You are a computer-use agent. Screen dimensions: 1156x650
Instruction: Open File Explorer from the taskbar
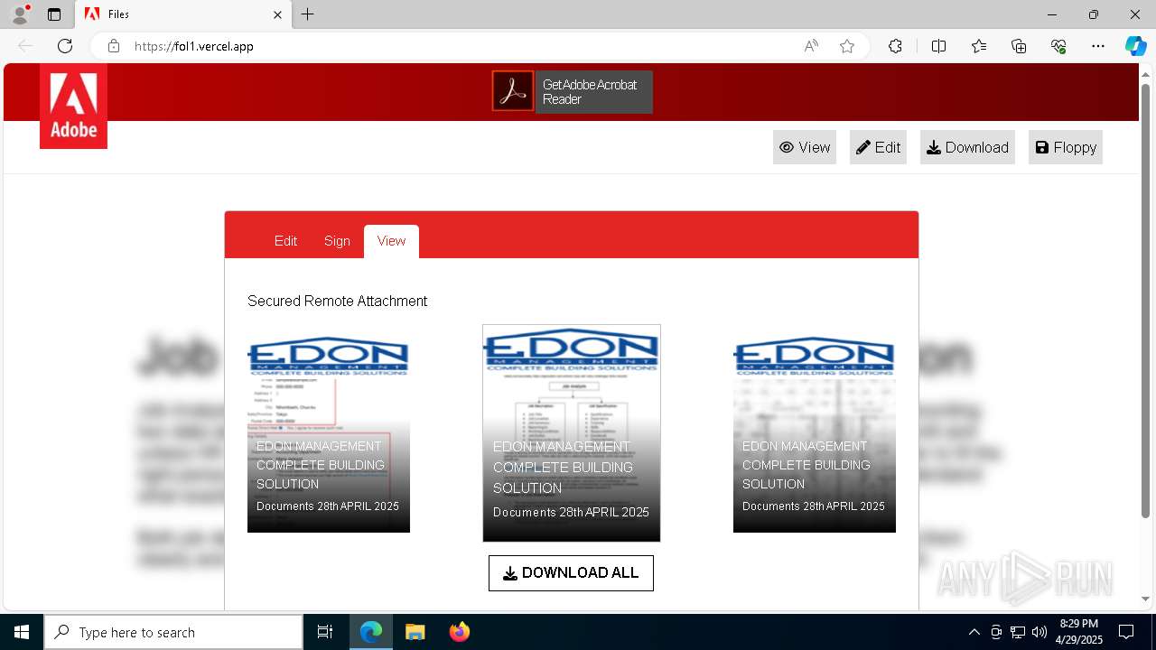tap(415, 632)
